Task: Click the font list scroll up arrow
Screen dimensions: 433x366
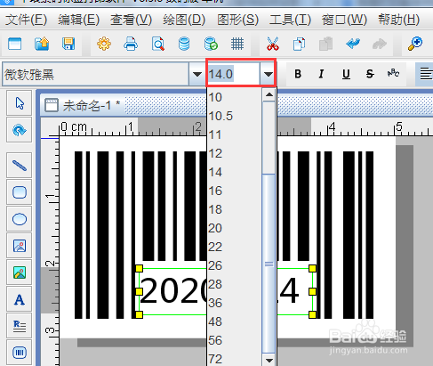Action: coord(269,94)
